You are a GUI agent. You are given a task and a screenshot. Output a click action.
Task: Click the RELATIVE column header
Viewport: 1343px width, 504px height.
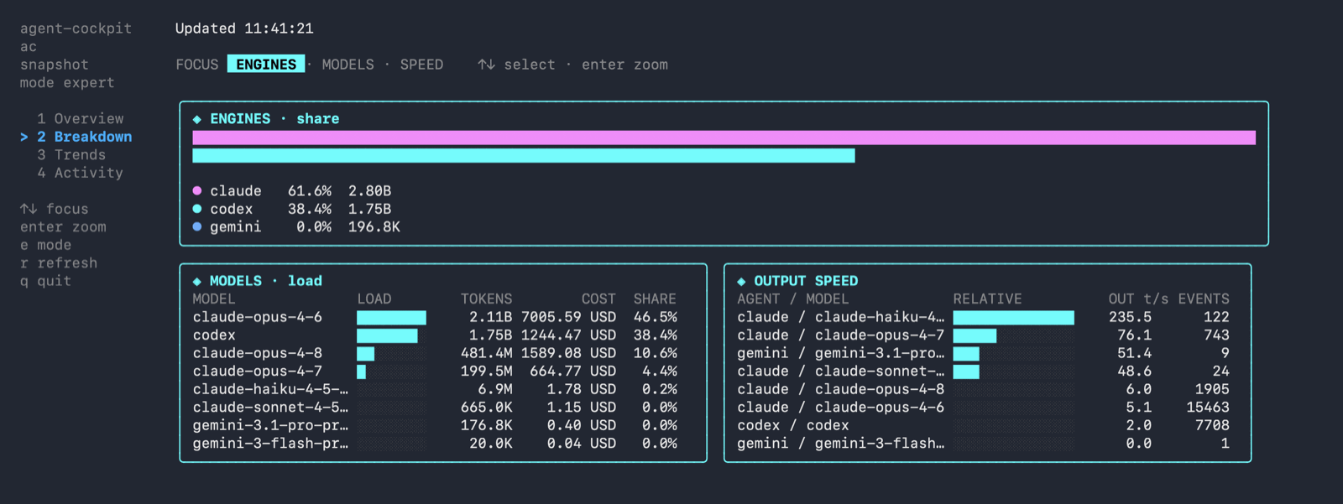click(988, 299)
